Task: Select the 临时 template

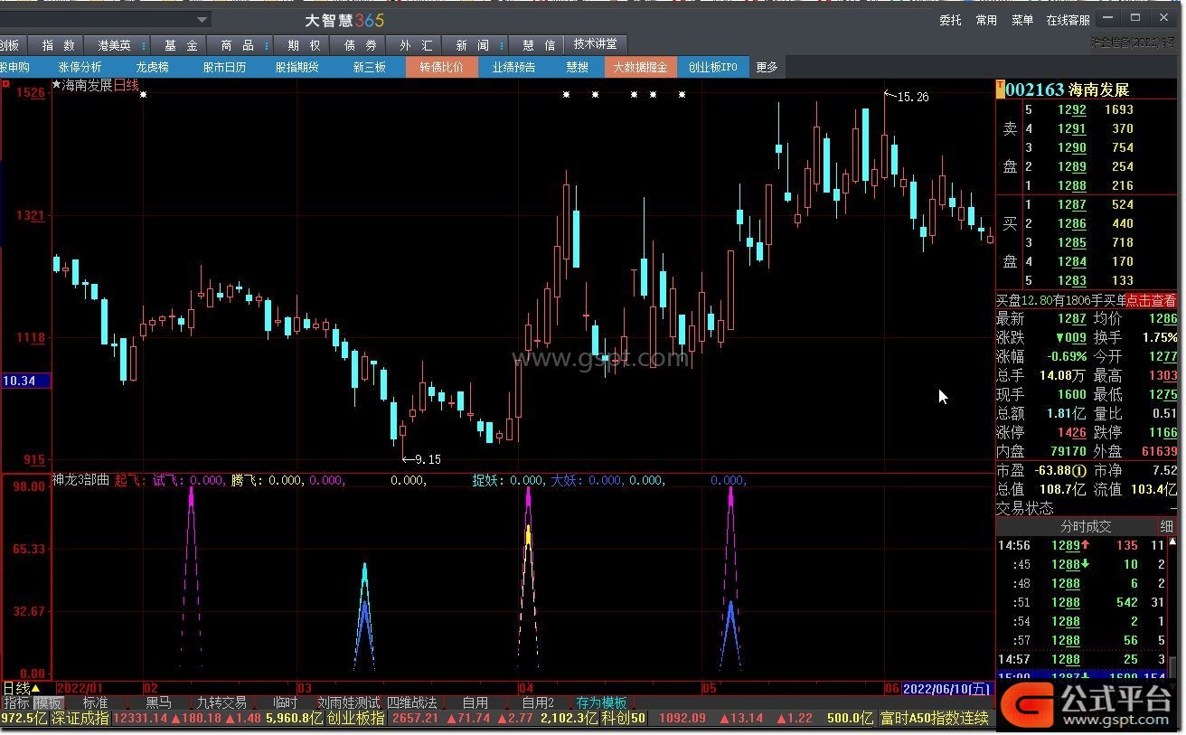Action: coord(285,702)
